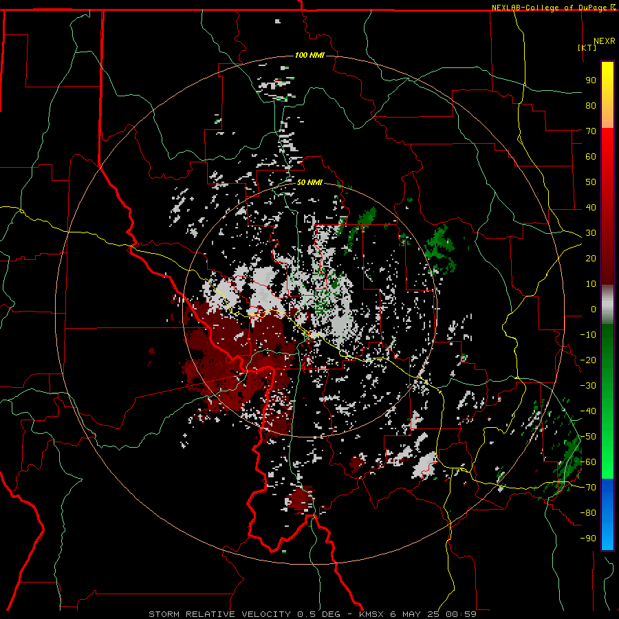
Task: Click the -10 value on the velocity scale
Action: click(588, 335)
